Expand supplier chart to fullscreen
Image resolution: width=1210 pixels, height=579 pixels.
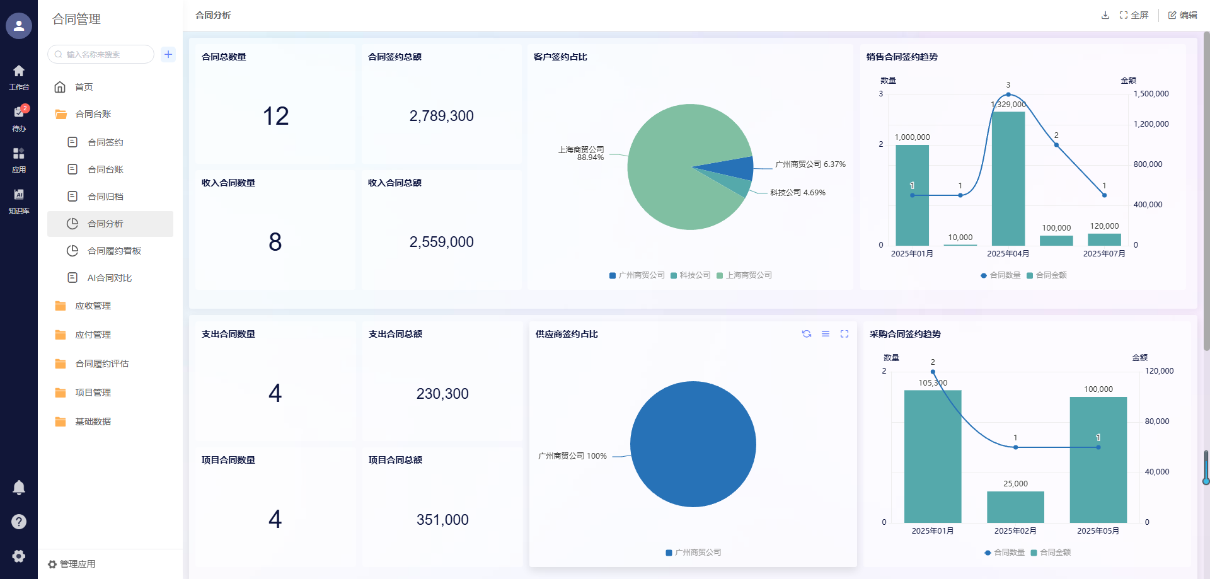tap(844, 334)
